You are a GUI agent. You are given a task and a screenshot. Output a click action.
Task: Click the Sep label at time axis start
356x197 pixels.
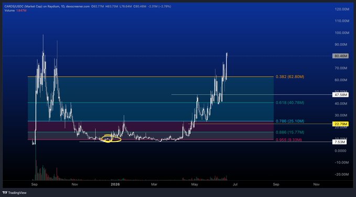click(x=34, y=184)
